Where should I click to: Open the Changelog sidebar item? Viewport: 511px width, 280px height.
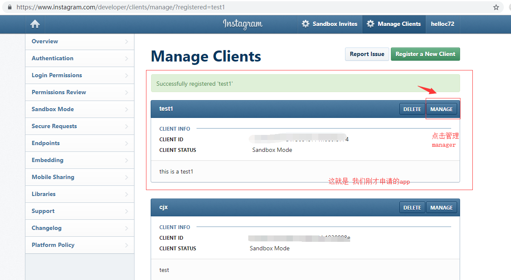[x=80, y=228]
